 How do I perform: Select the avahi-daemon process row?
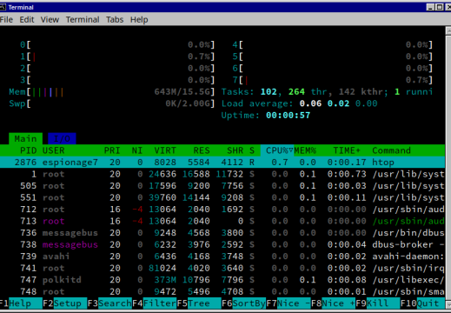click(x=222, y=256)
